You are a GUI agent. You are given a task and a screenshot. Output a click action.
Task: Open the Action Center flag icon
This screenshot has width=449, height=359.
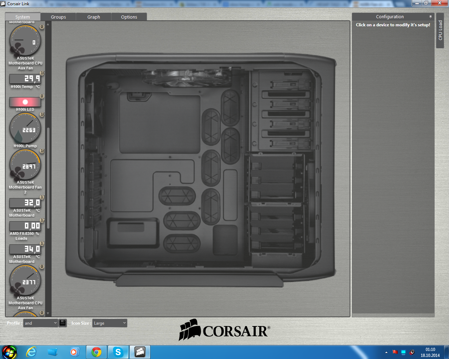(395, 352)
